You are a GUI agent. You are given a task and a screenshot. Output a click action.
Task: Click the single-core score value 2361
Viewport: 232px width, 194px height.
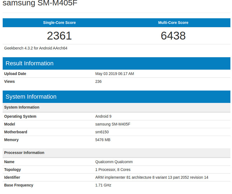tap(59, 36)
